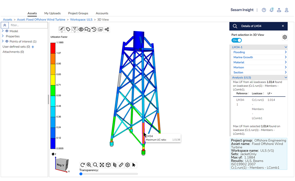The width and height of the screenshot is (295, 181).
Task: Expand the Material row
Action: point(259,62)
